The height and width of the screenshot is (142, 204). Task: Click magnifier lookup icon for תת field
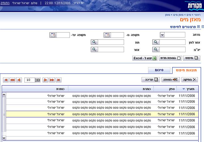tap(94, 42)
